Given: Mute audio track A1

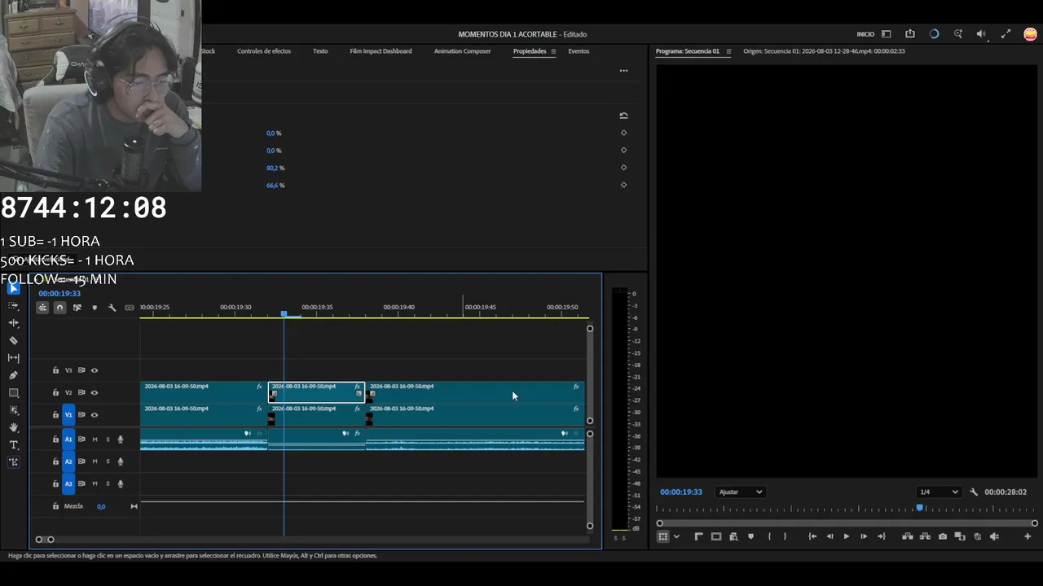Looking at the screenshot, I should tap(95, 439).
